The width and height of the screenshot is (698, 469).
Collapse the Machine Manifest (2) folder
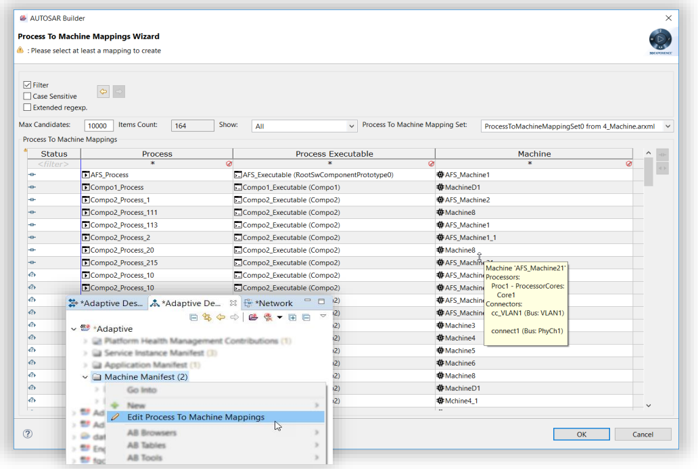(85, 377)
